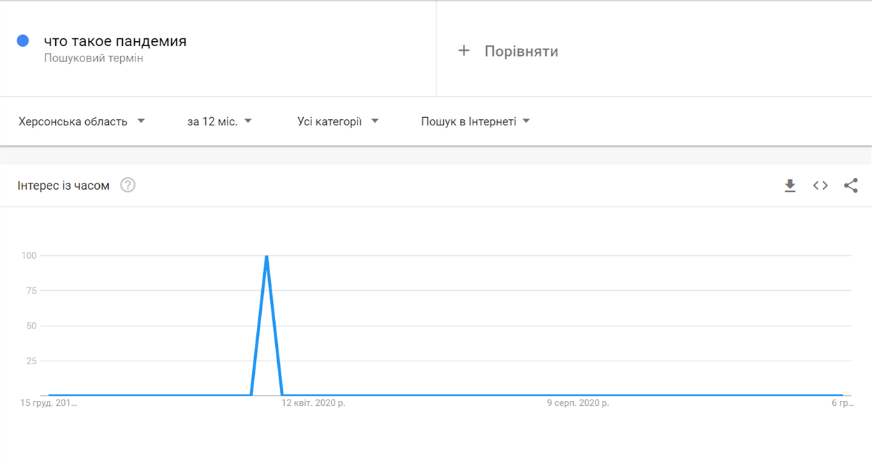Open help tooltip next to Інтерес із часом
872x461 pixels.
(x=128, y=186)
